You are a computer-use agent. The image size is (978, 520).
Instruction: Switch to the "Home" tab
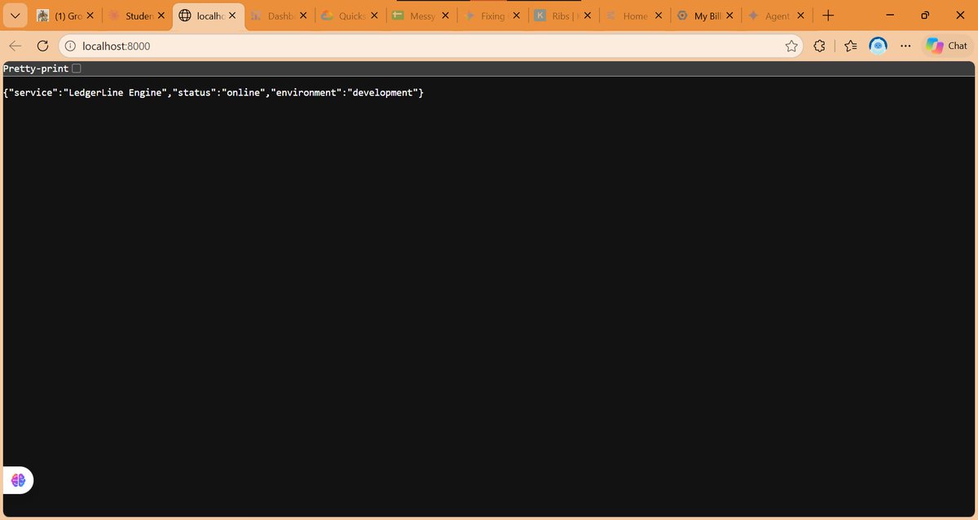pyautogui.click(x=634, y=15)
